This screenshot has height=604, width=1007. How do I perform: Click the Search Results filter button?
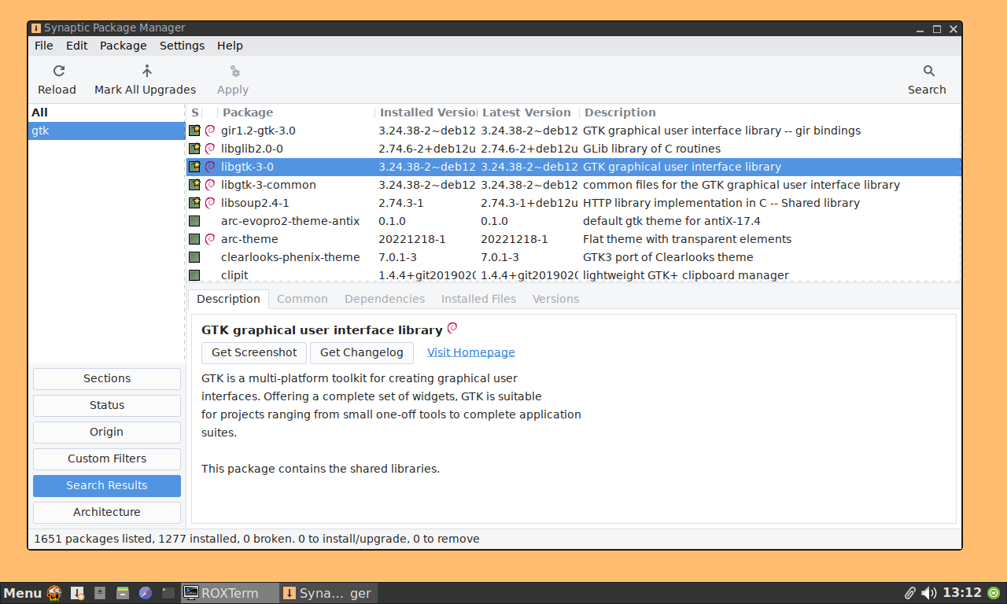coord(107,485)
